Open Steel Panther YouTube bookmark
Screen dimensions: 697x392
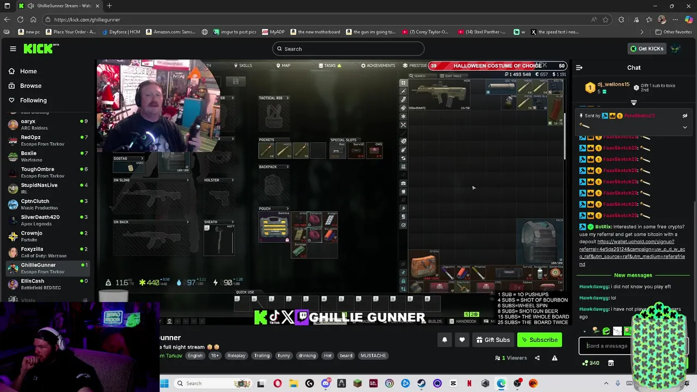482,32
